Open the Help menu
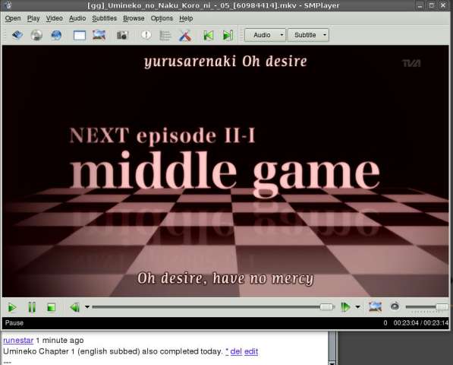453x365 pixels. coord(186,18)
